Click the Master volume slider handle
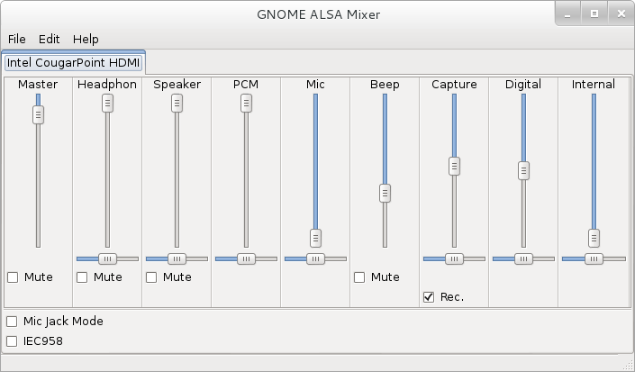The image size is (635, 372). tap(38, 115)
